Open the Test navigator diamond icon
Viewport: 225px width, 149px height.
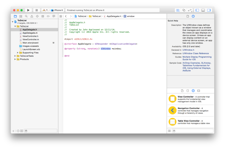[x=37, y=16]
